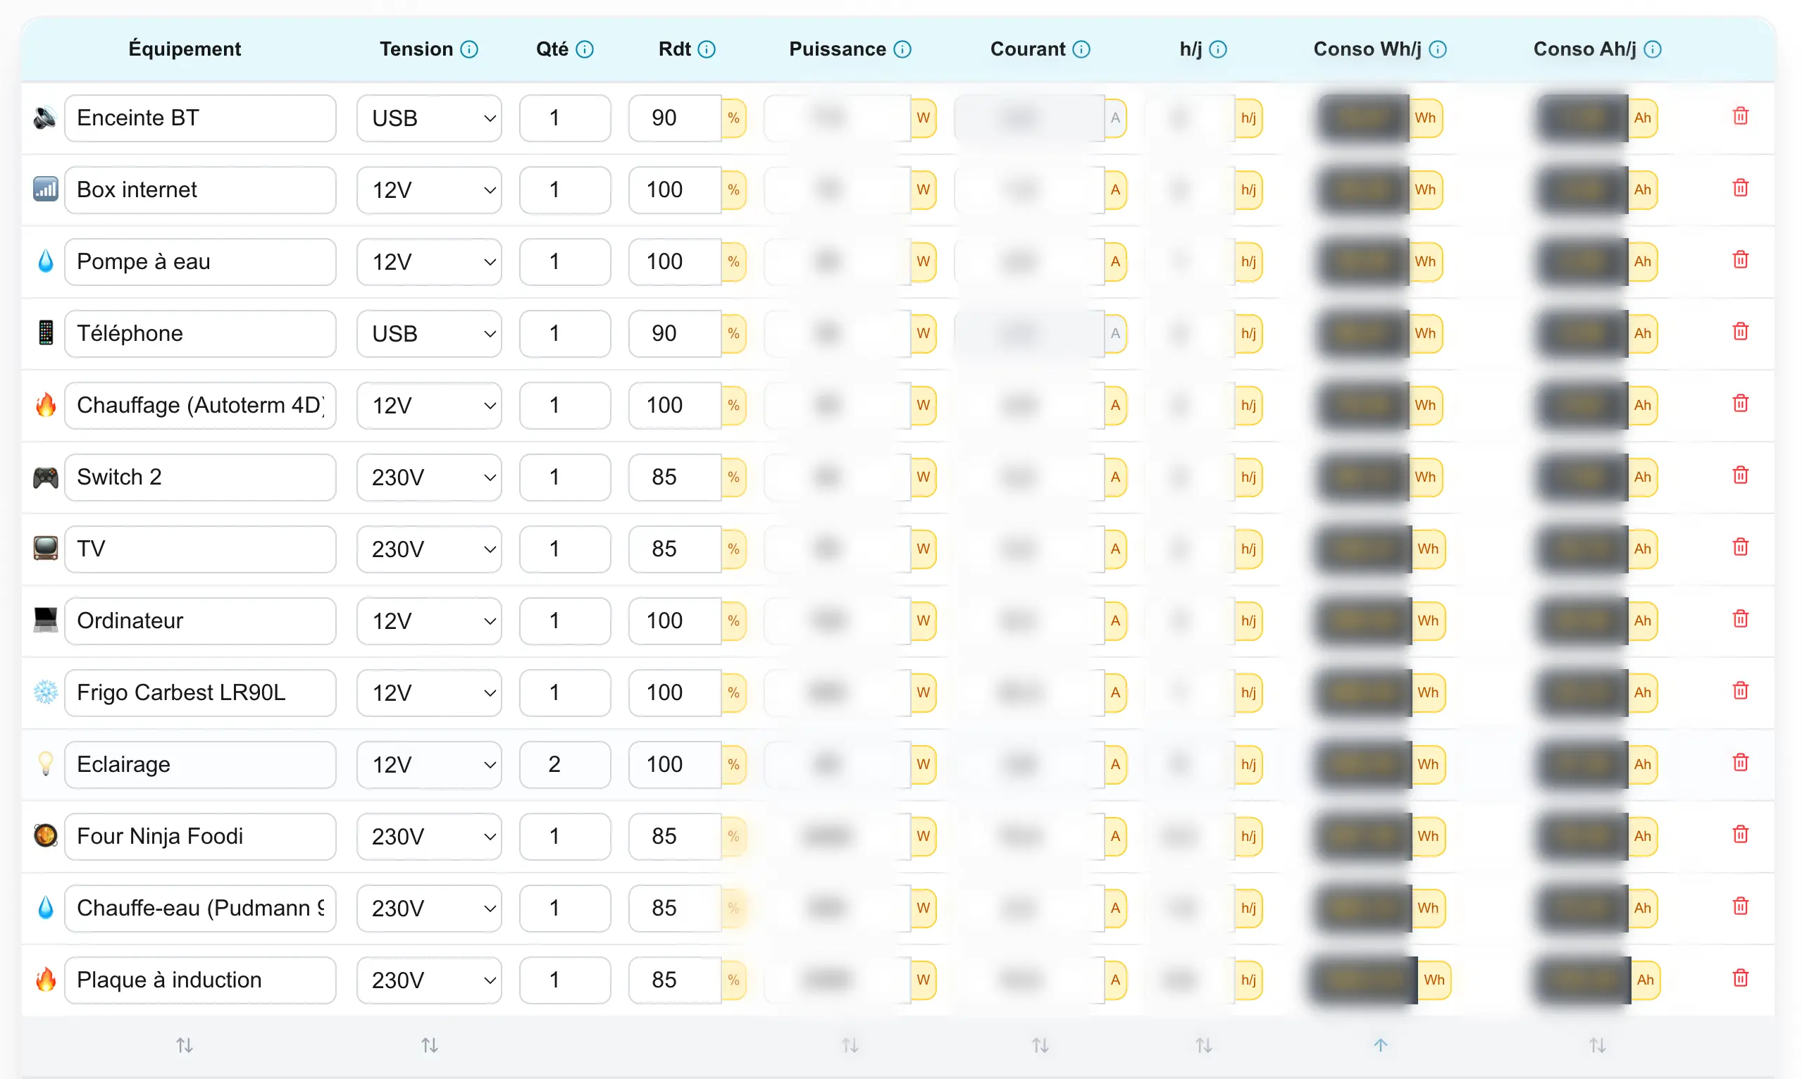Toggle sort arrows under Conso Ah/j column
This screenshot has height=1079, width=1802.
point(1597,1046)
